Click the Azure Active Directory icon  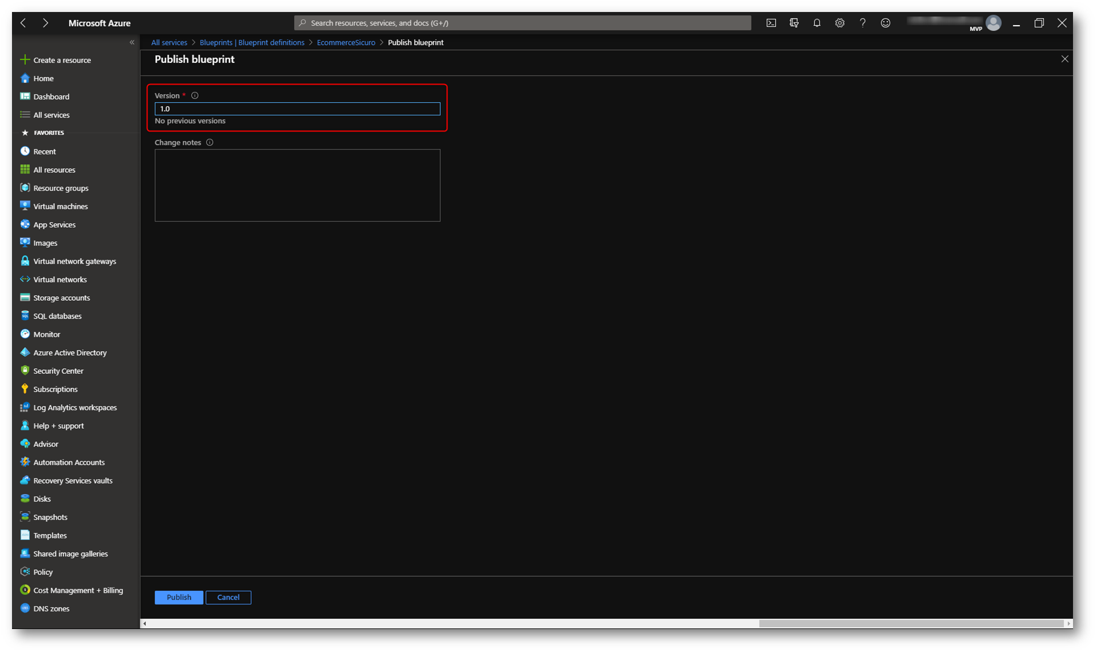pos(25,352)
